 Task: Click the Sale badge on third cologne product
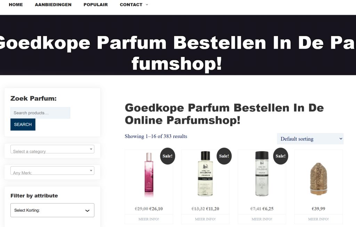pos(281,156)
